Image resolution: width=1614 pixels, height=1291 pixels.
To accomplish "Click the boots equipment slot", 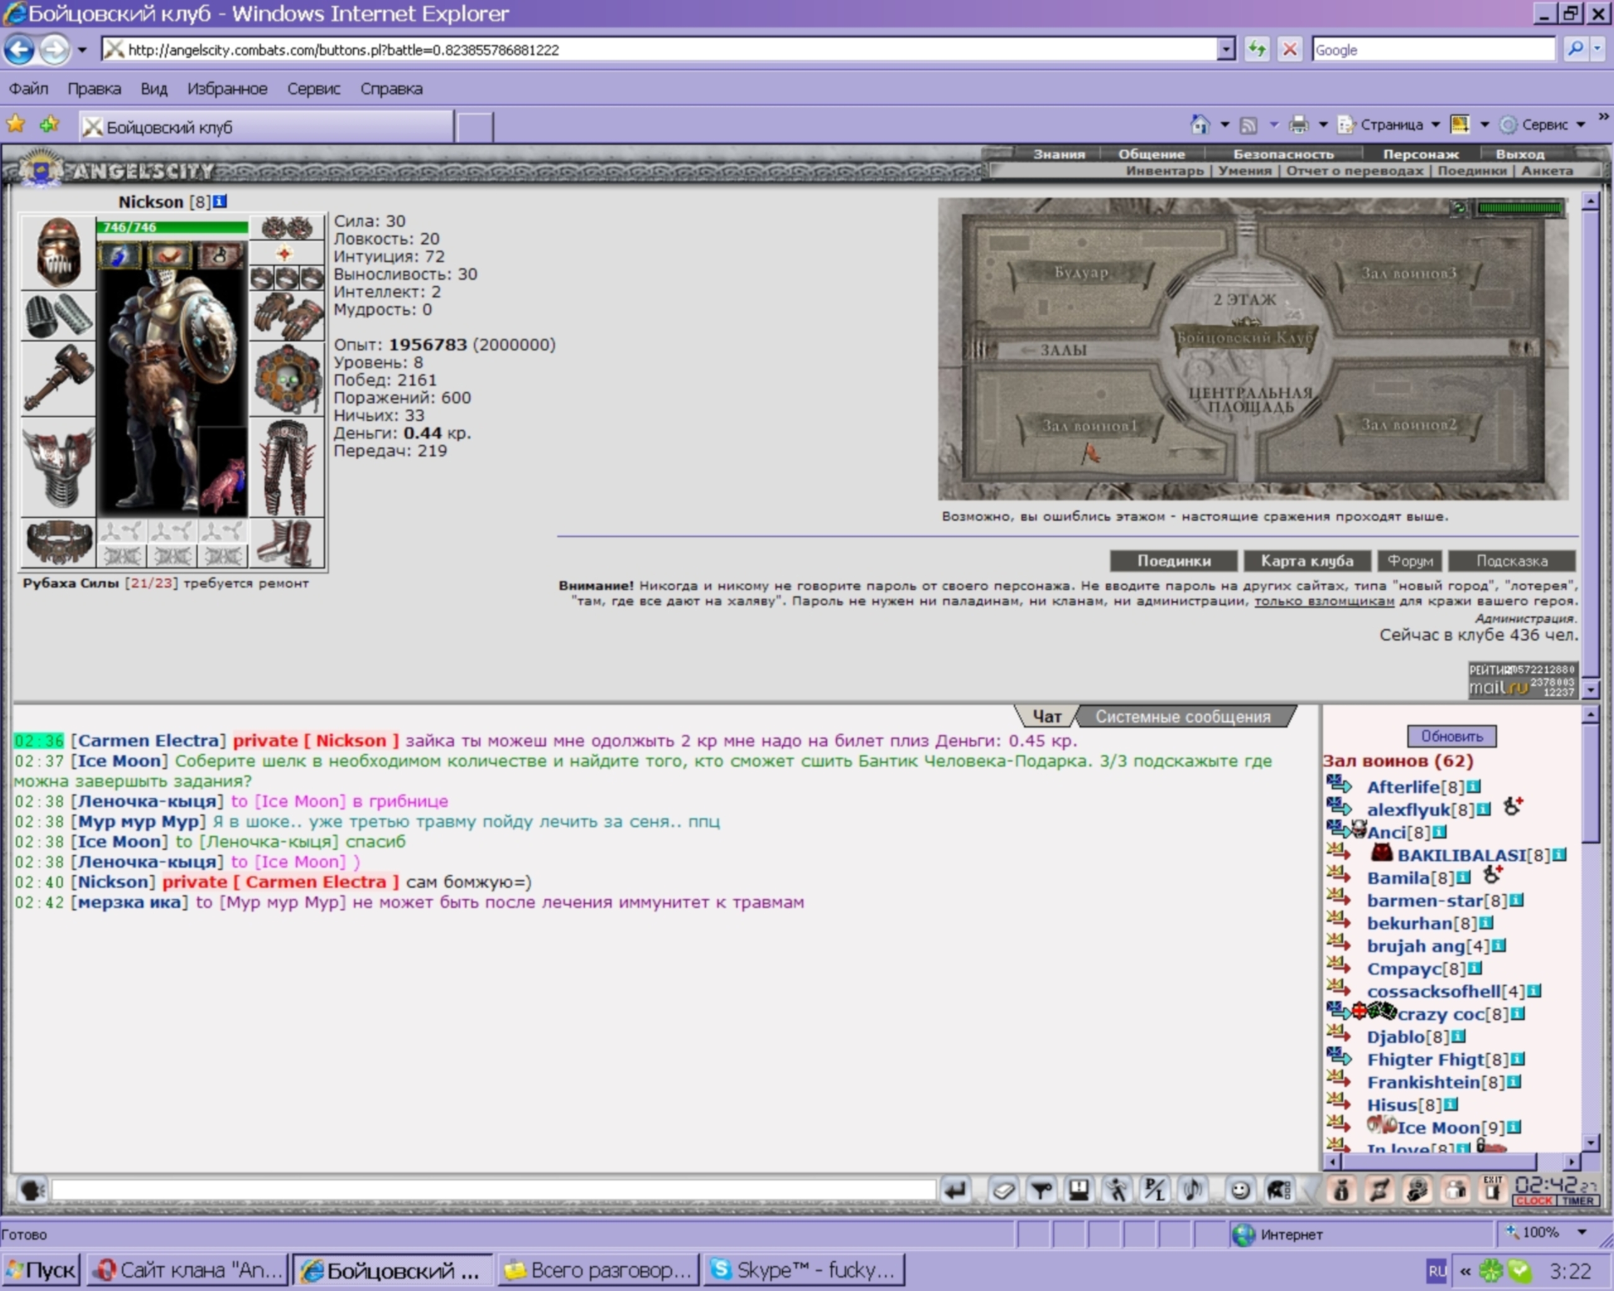I will click(287, 542).
